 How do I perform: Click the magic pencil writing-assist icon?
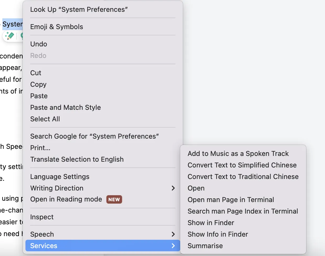tap(9, 36)
